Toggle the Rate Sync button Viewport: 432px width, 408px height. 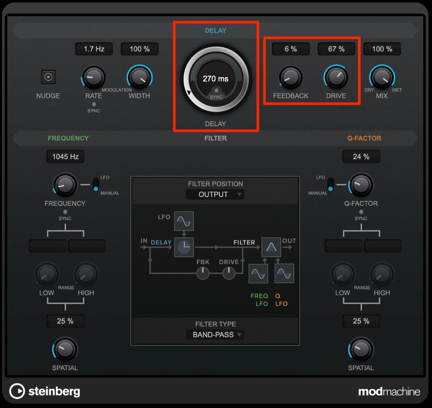tap(94, 104)
